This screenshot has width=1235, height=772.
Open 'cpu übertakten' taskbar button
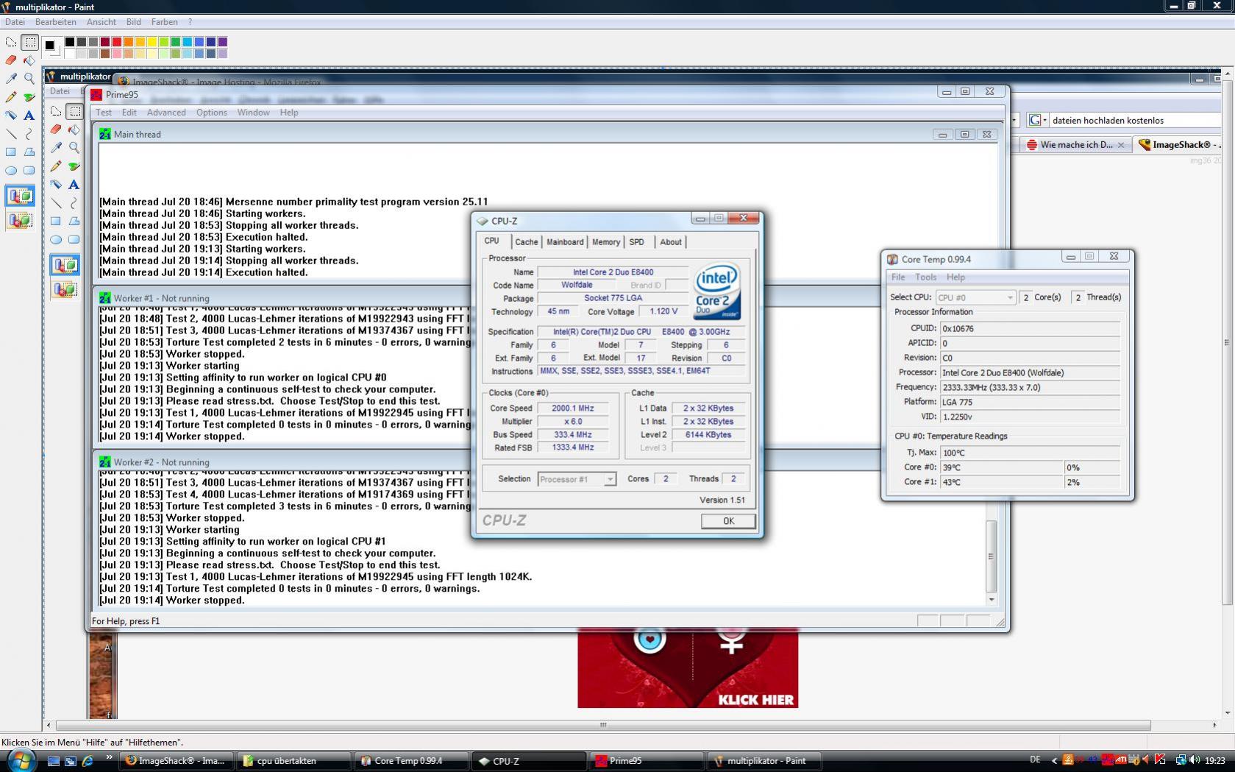tap(293, 761)
